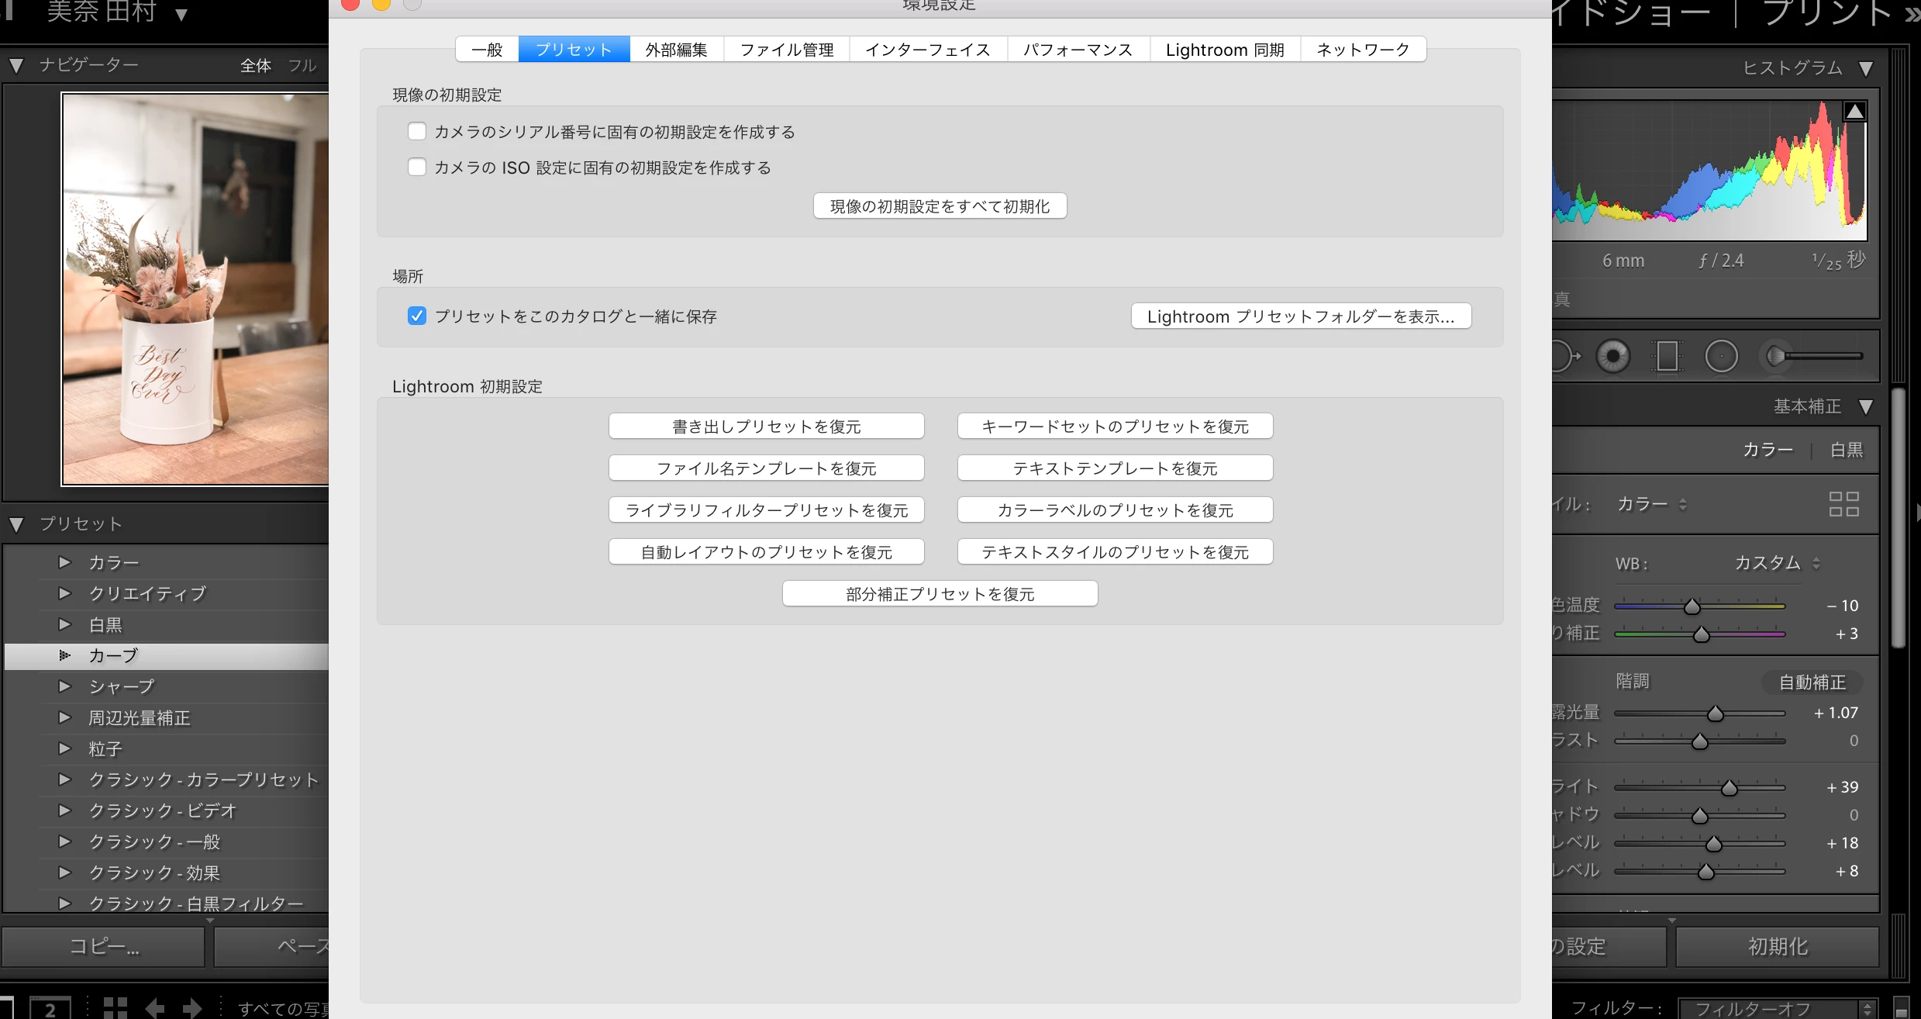
Task: Open the WB カスタム dropdown
Action: coord(1777,563)
